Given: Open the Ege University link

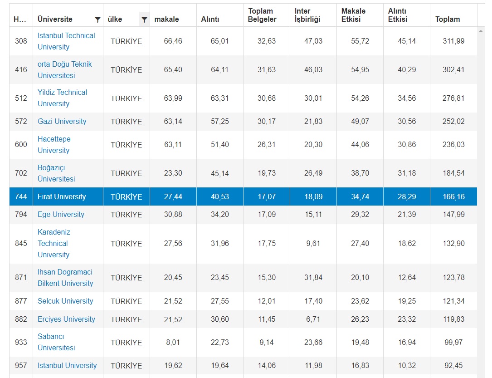Looking at the screenshot, I should click(x=61, y=214).
